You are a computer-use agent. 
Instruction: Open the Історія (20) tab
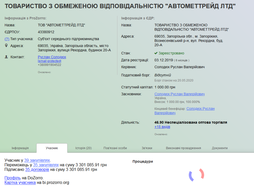tap(84, 148)
